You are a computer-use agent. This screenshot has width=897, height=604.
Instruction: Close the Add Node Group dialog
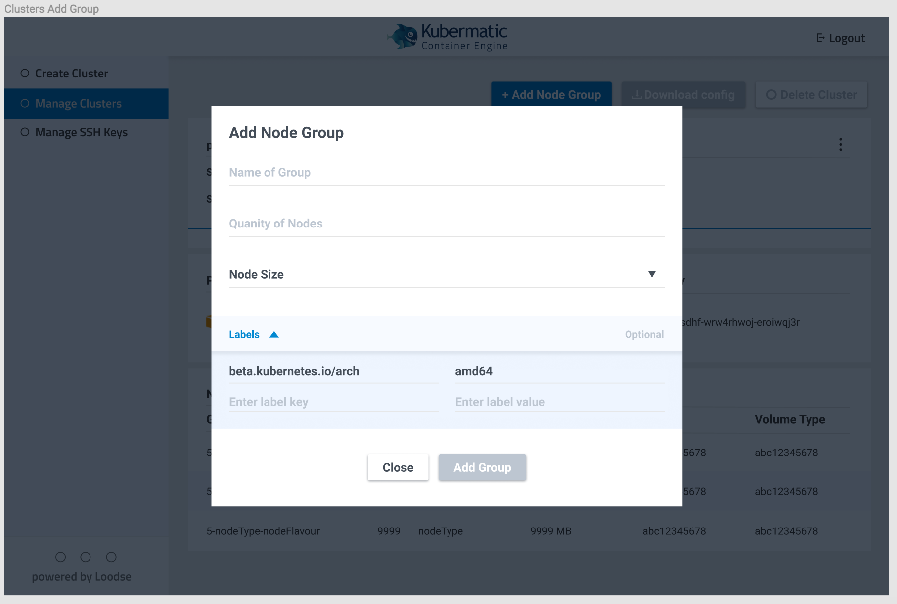[x=398, y=467]
